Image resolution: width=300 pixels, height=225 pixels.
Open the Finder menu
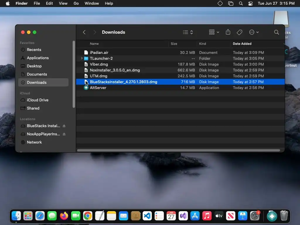tap(22, 4)
